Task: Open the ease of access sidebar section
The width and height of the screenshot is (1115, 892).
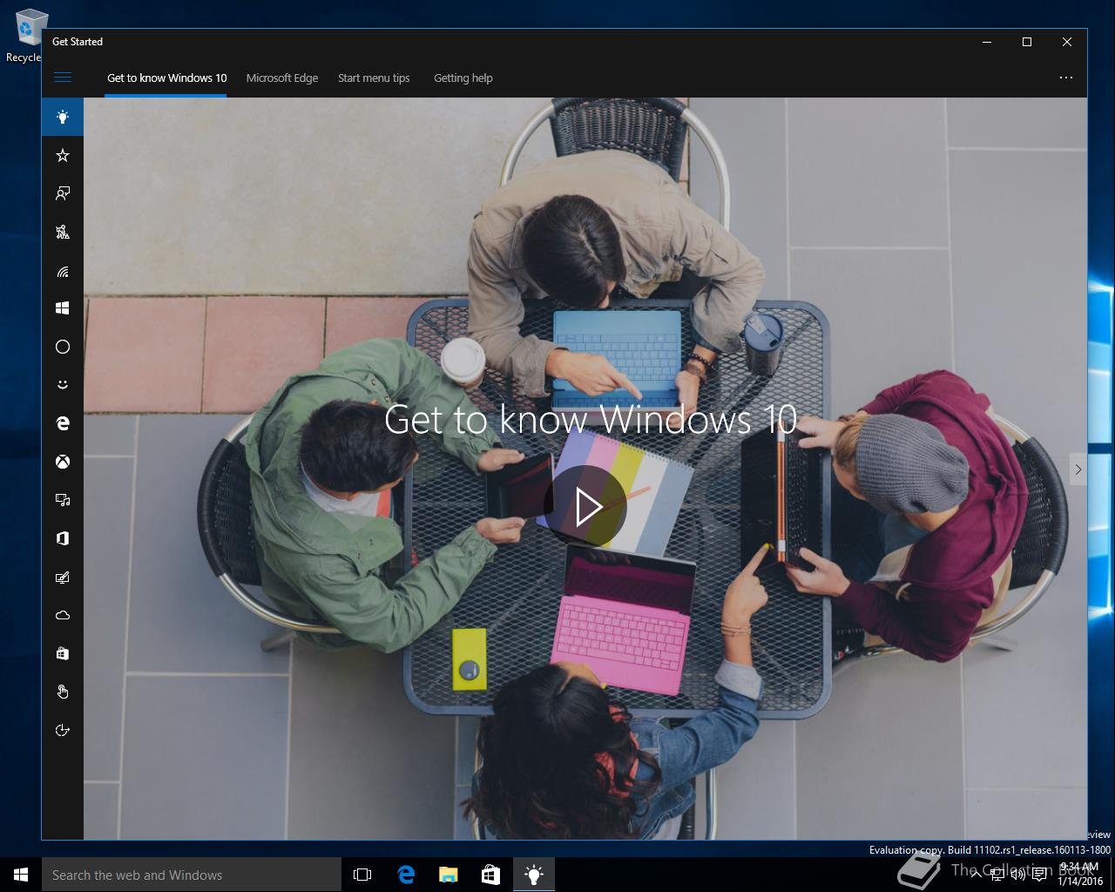Action: pos(63,730)
